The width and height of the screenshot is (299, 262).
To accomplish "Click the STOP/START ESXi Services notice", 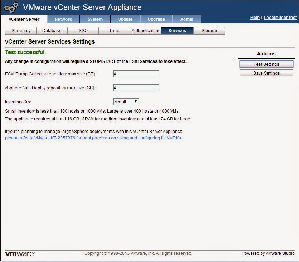I will pyautogui.click(x=96, y=61).
